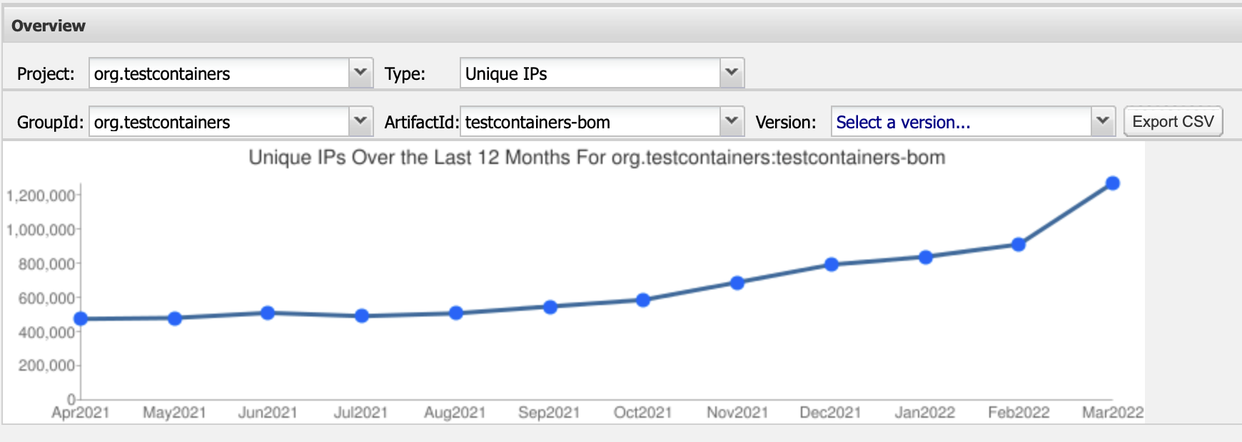Viewport: 1242px width, 442px height.
Task: Select the Dec2021 data point
Action: pos(832,264)
